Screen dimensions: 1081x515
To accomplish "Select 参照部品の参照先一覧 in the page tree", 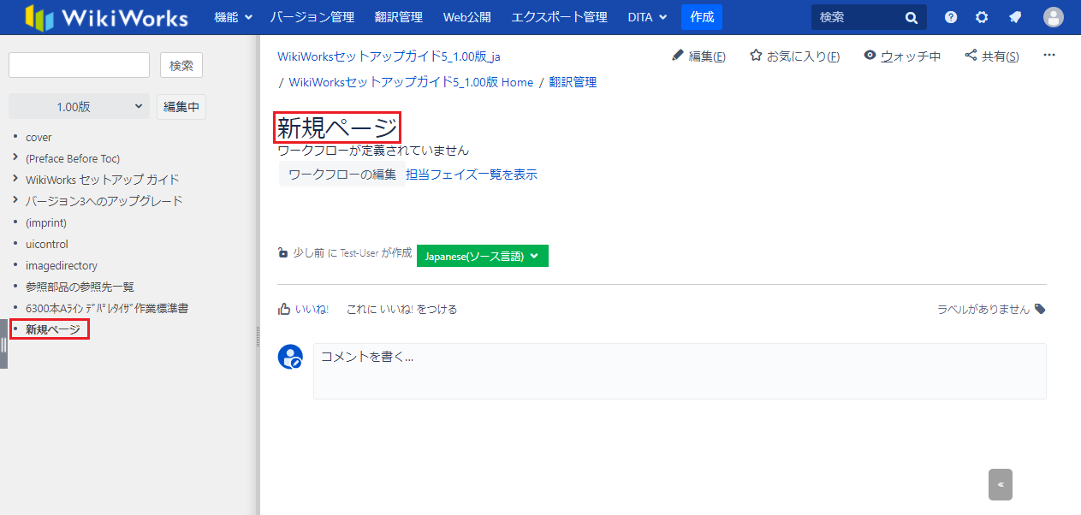I will [x=80, y=287].
